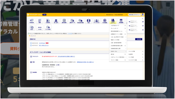Toggle the star next to リンクバナー管理
The height and width of the screenshot is (99, 175).
[143, 60]
